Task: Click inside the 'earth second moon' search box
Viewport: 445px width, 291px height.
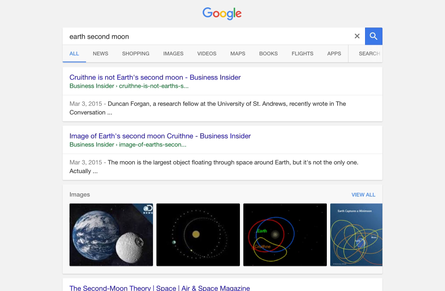Action: tap(209, 36)
